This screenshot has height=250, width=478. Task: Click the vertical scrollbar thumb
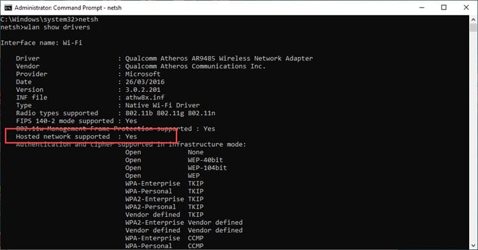click(473, 27)
